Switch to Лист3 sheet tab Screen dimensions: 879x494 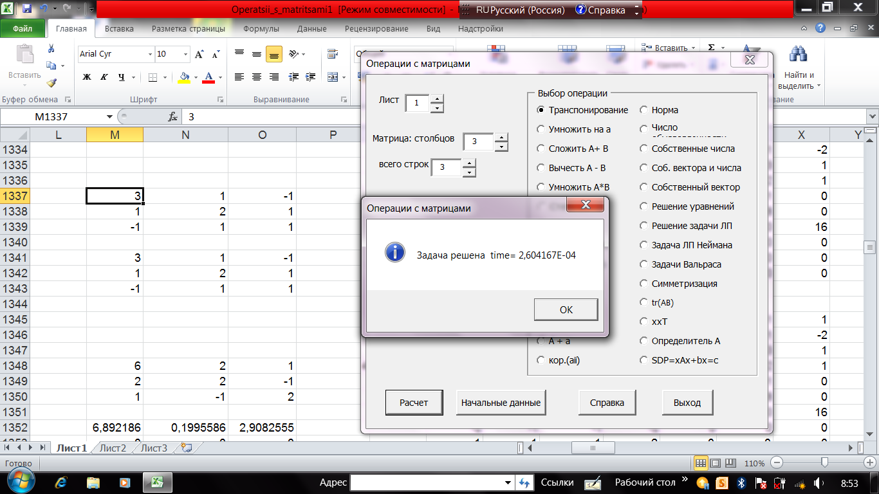tap(154, 448)
